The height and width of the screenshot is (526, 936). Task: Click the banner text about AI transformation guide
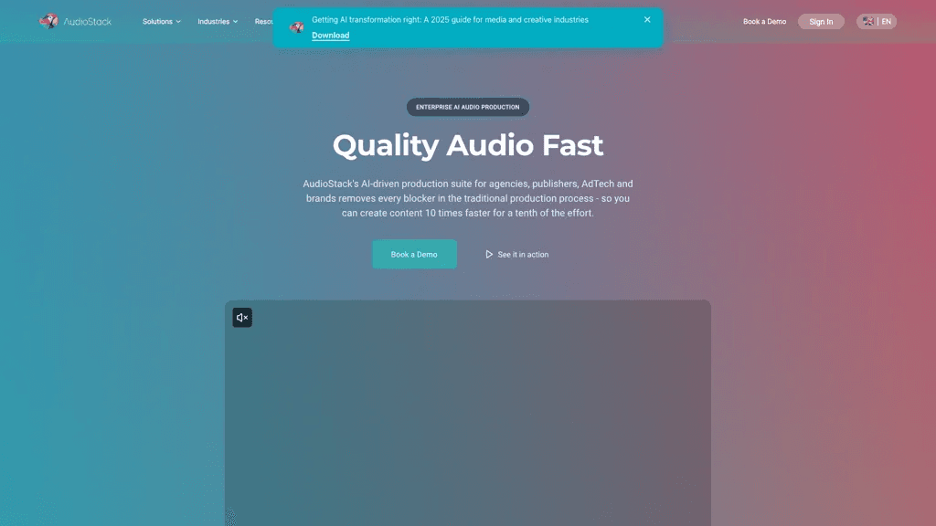tap(450, 20)
